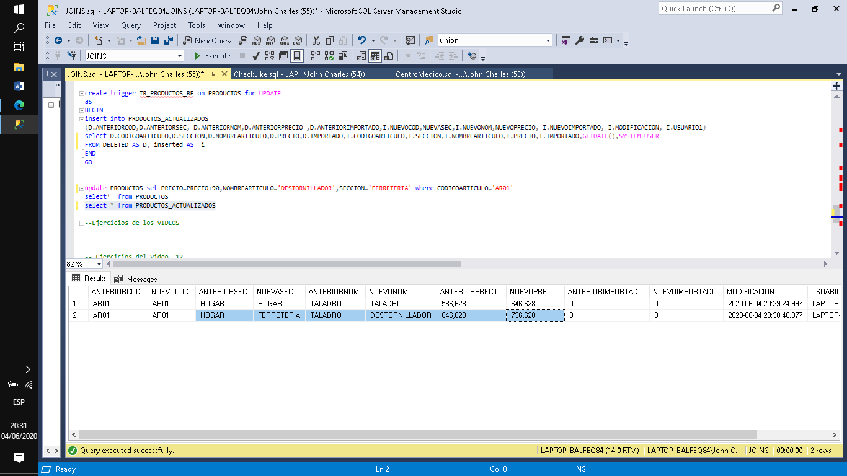Save JOINS.sql with the single disk icon

tap(154, 40)
